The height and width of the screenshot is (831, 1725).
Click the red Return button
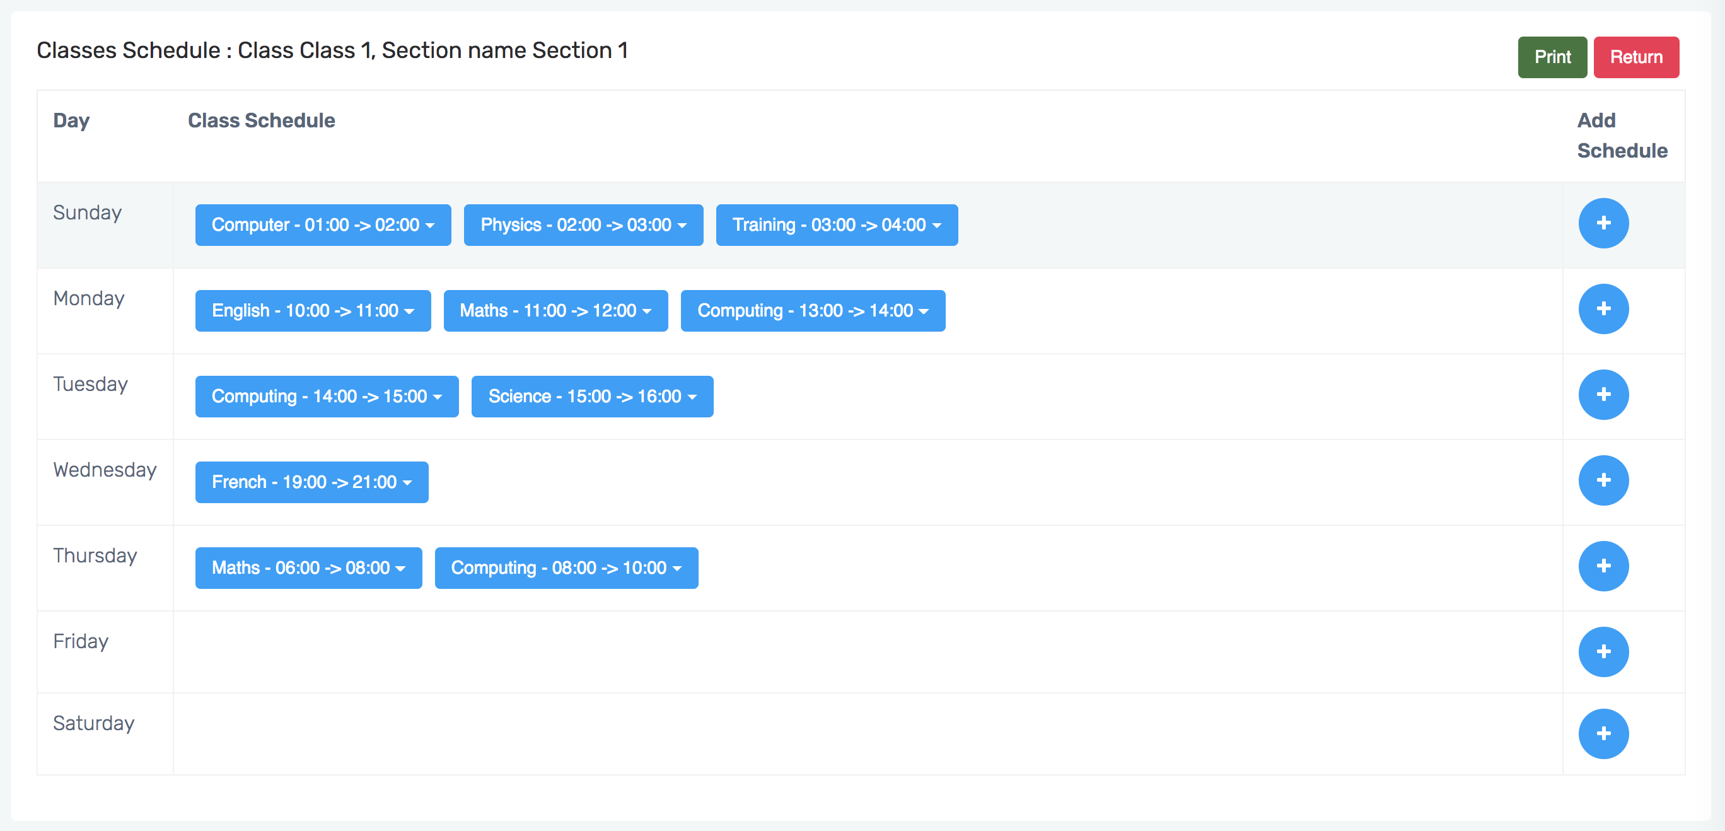pyautogui.click(x=1635, y=57)
